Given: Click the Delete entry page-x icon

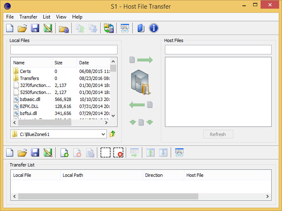Looking at the screenshot, I should pyautogui.click(x=78, y=153).
